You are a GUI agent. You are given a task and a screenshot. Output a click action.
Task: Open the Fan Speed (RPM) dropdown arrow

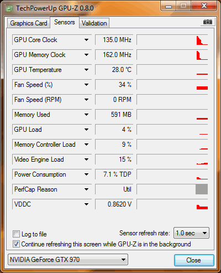pyautogui.click(x=86, y=100)
